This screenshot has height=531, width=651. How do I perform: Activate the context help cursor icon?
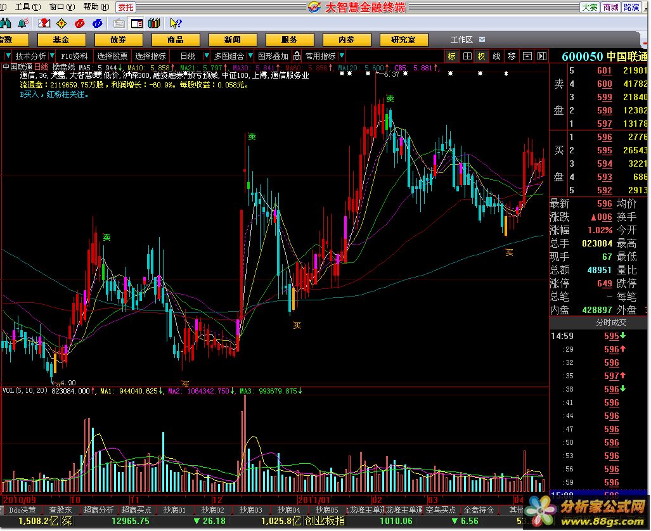(175, 23)
